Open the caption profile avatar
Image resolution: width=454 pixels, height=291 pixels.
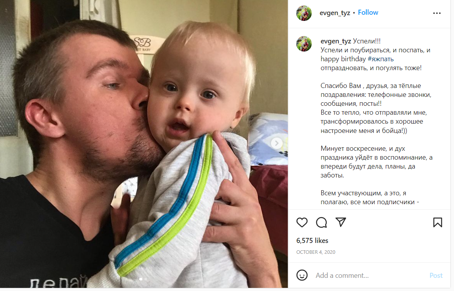point(304,44)
